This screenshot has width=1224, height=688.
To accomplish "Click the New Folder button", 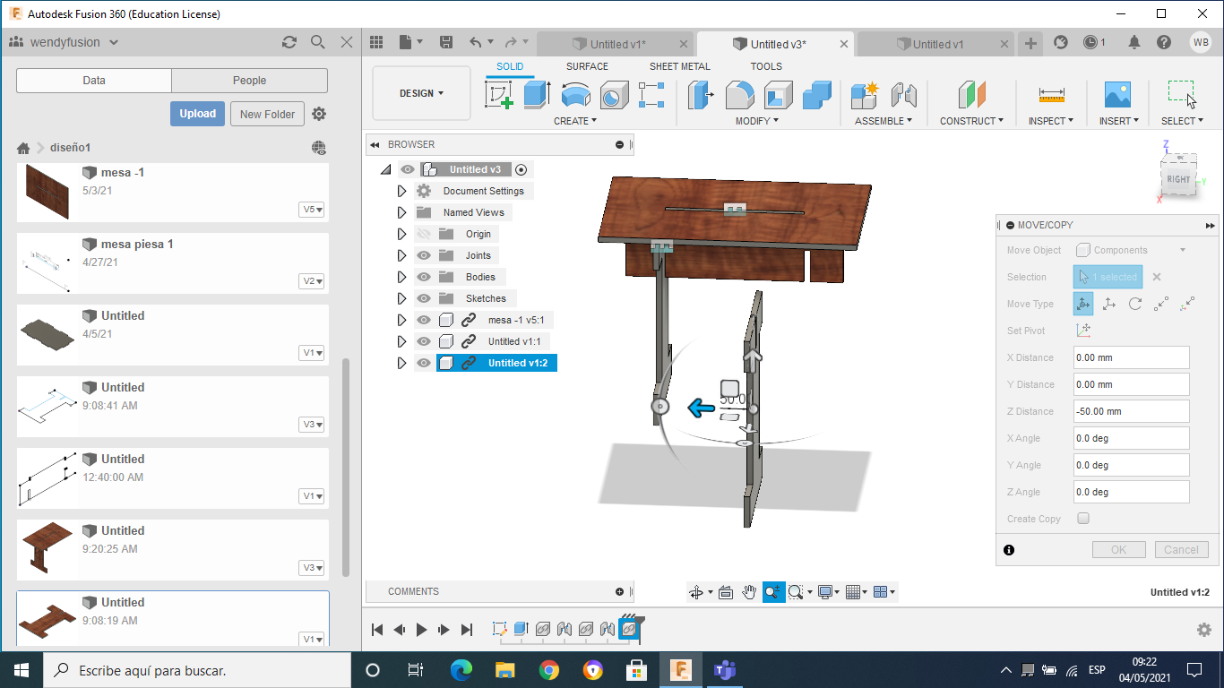I will [267, 114].
